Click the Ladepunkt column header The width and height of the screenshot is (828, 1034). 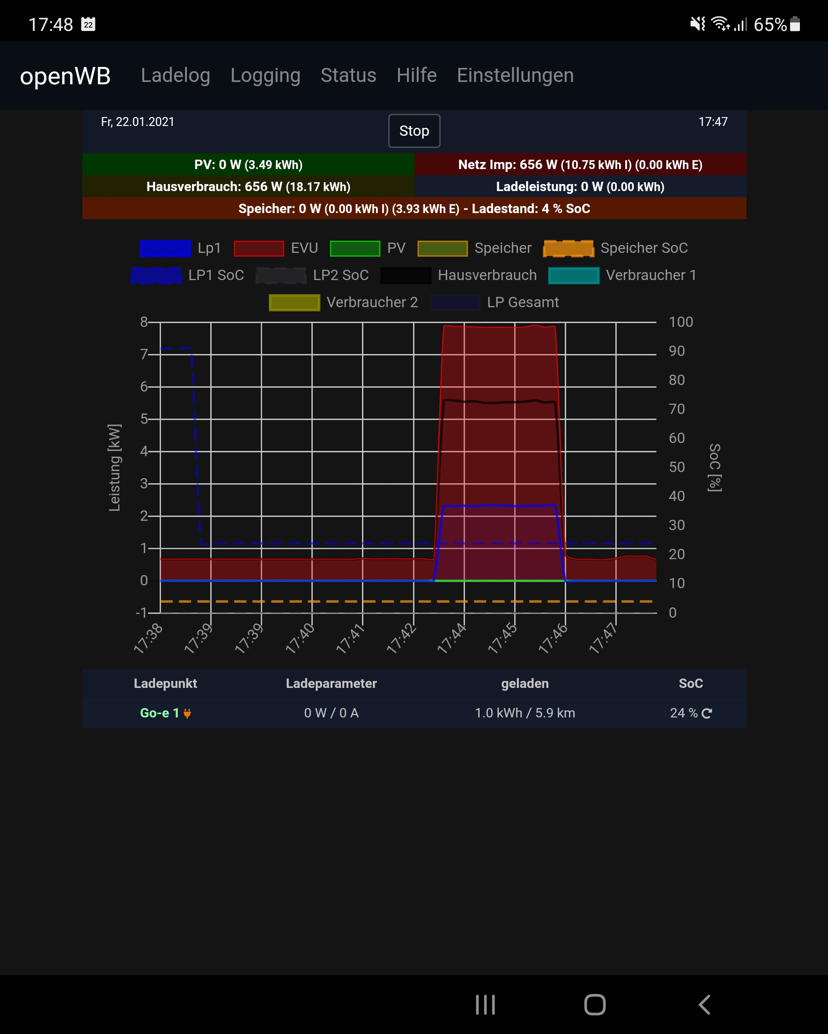coord(165,683)
